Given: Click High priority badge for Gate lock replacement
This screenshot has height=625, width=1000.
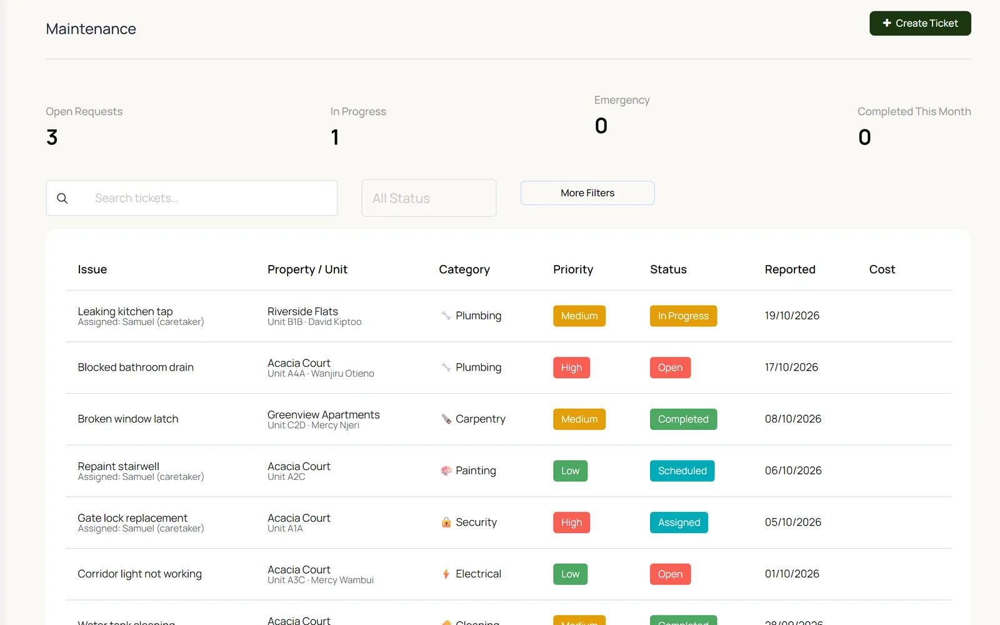Looking at the screenshot, I should (571, 522).
